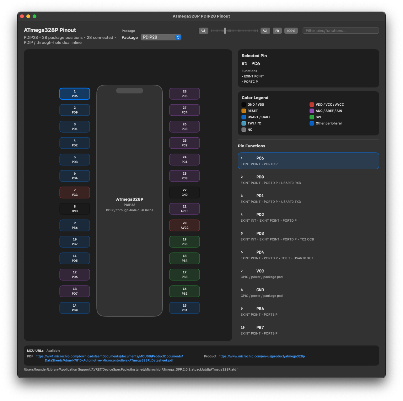
Task: Click the yellow minimize window button
Action: [x=28, y=16]
